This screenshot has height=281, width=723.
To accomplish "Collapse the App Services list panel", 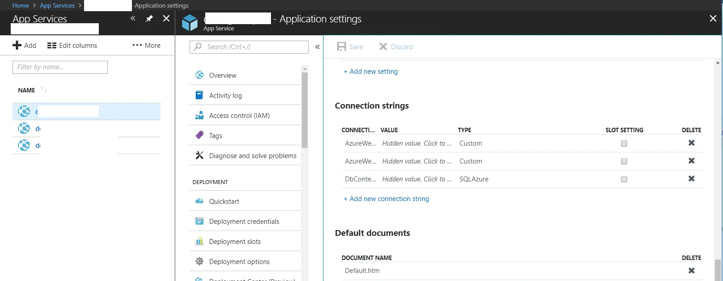I will click(133, 19).
